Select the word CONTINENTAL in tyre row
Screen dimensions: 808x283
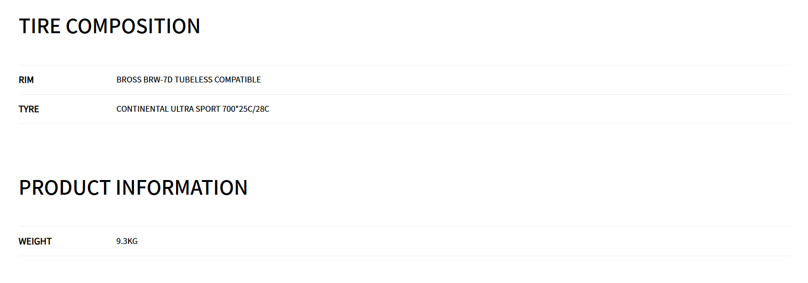(x=142, y=109)
